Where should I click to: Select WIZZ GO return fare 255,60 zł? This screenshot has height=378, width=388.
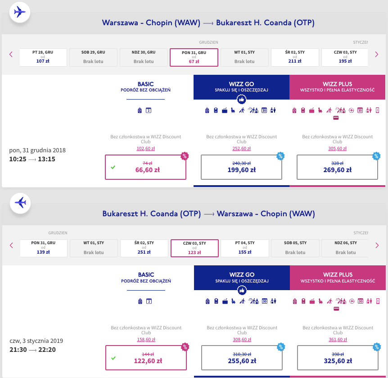click(242, 358)
